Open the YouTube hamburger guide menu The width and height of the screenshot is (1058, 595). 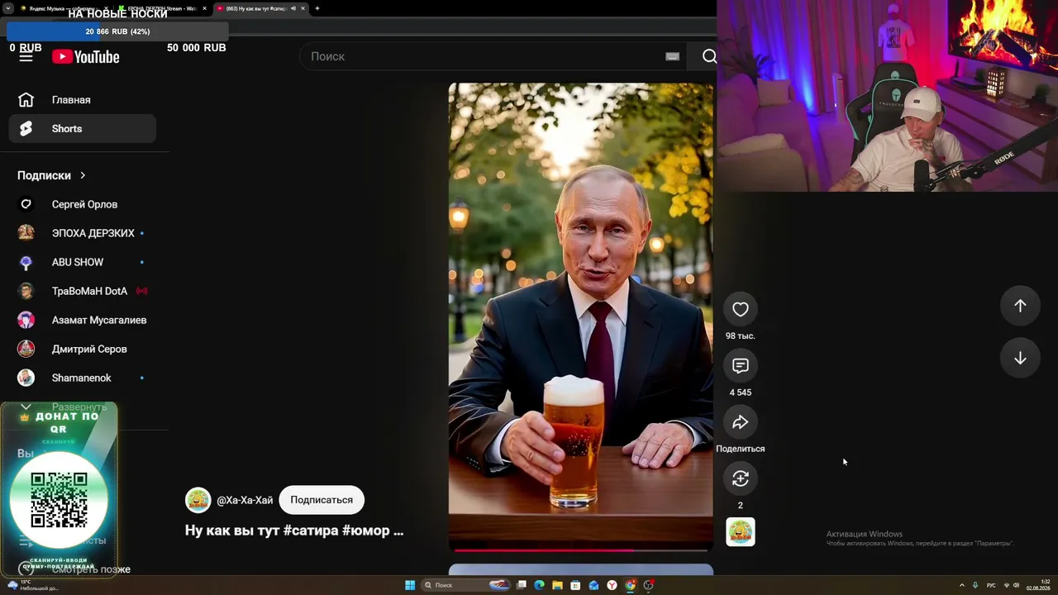[26, 56]
